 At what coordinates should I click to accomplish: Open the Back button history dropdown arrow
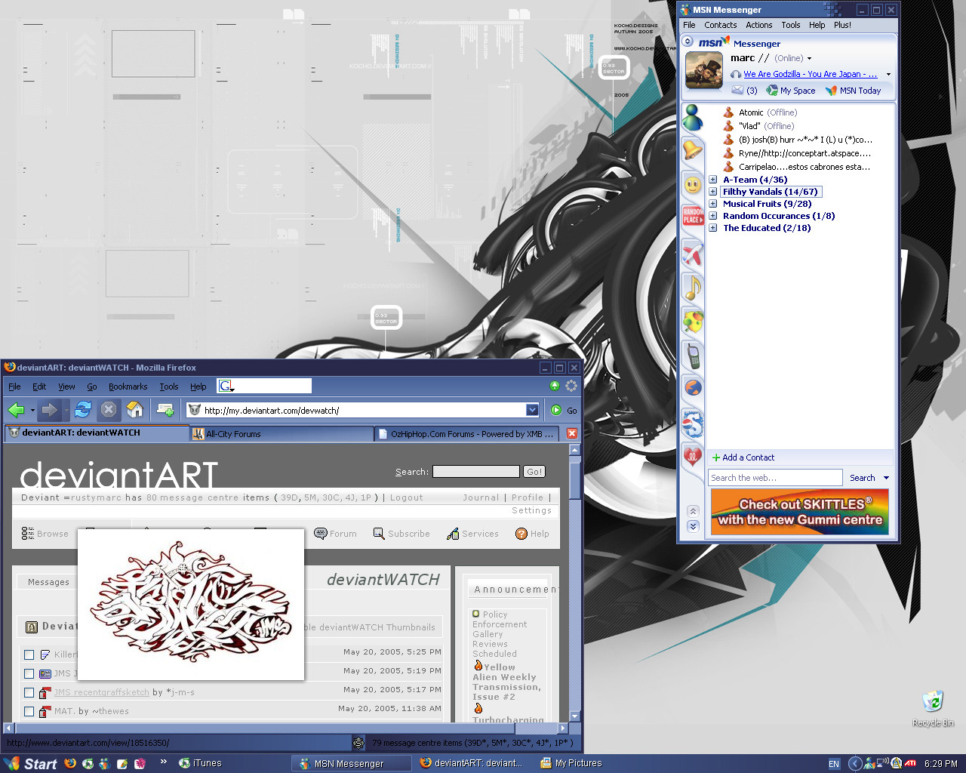[x=32, y=411]
